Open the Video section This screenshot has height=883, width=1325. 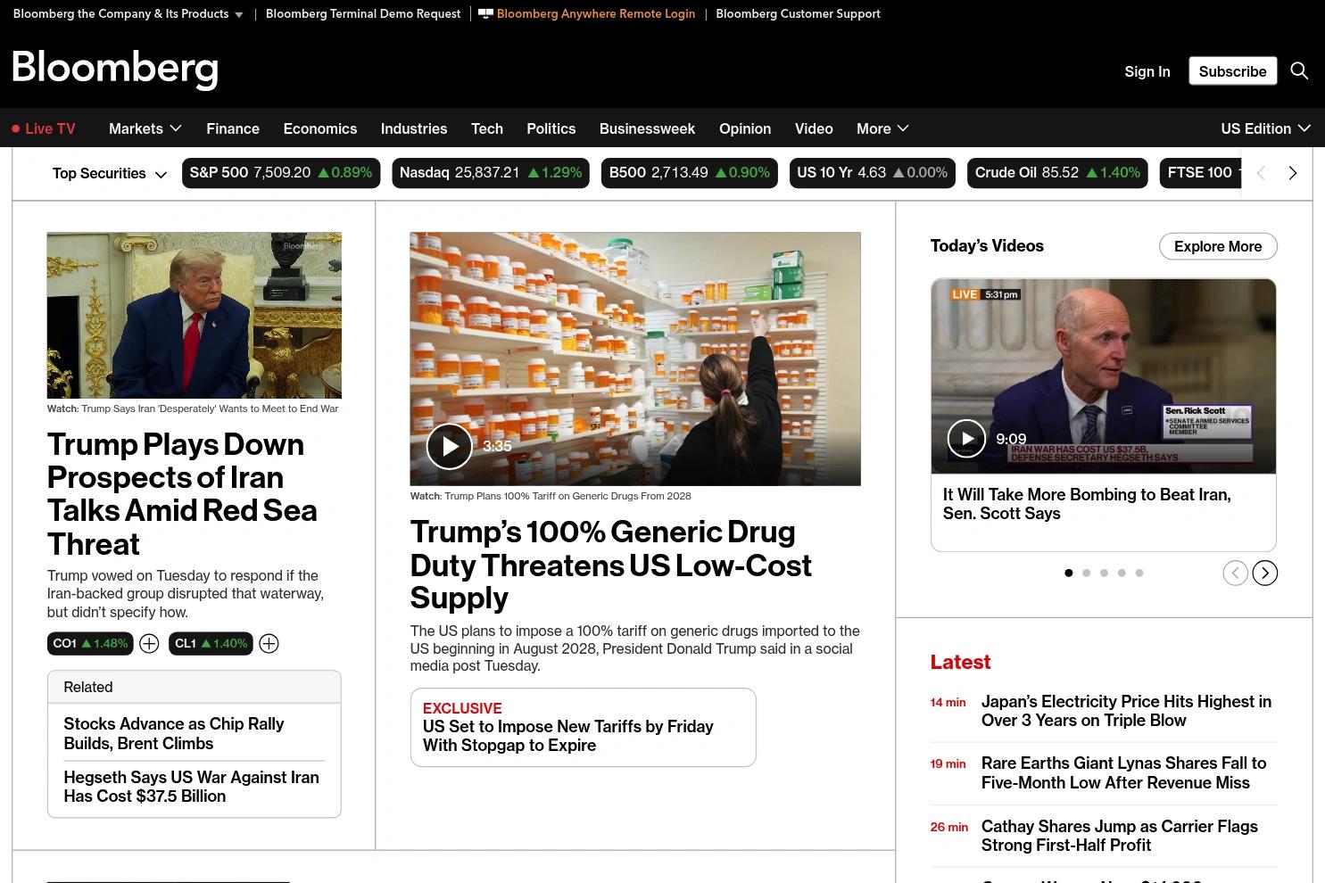point(814,128)
